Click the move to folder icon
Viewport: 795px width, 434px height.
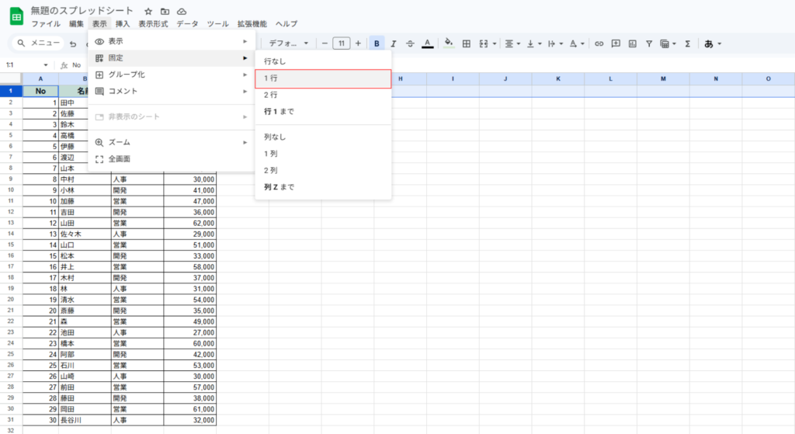pyautogui.click(x=165, y=12)
